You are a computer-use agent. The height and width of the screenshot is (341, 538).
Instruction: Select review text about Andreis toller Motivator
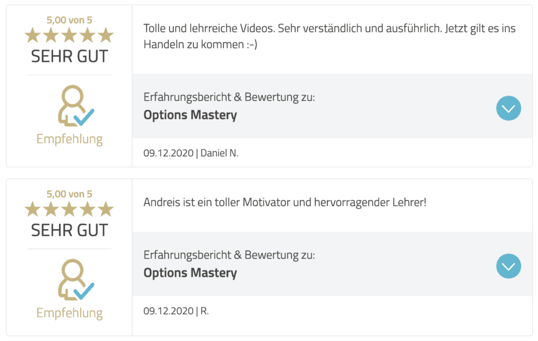(x=285, y=202)
